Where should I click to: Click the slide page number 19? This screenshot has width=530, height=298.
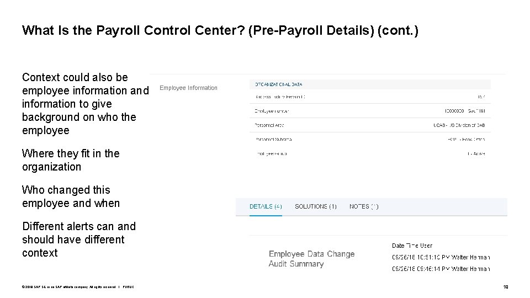505,287
